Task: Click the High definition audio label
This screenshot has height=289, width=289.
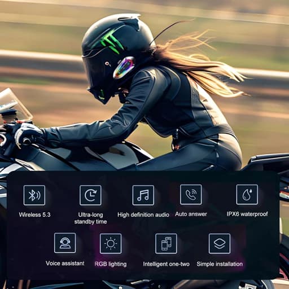Action: coord(143,214)
